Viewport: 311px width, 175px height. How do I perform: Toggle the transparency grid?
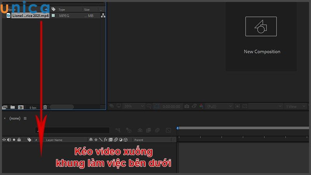(x=245, y=106)
